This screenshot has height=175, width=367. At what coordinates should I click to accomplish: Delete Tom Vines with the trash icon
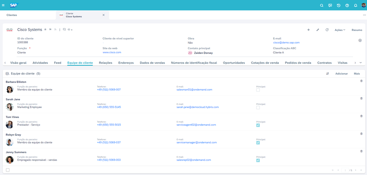361,116
